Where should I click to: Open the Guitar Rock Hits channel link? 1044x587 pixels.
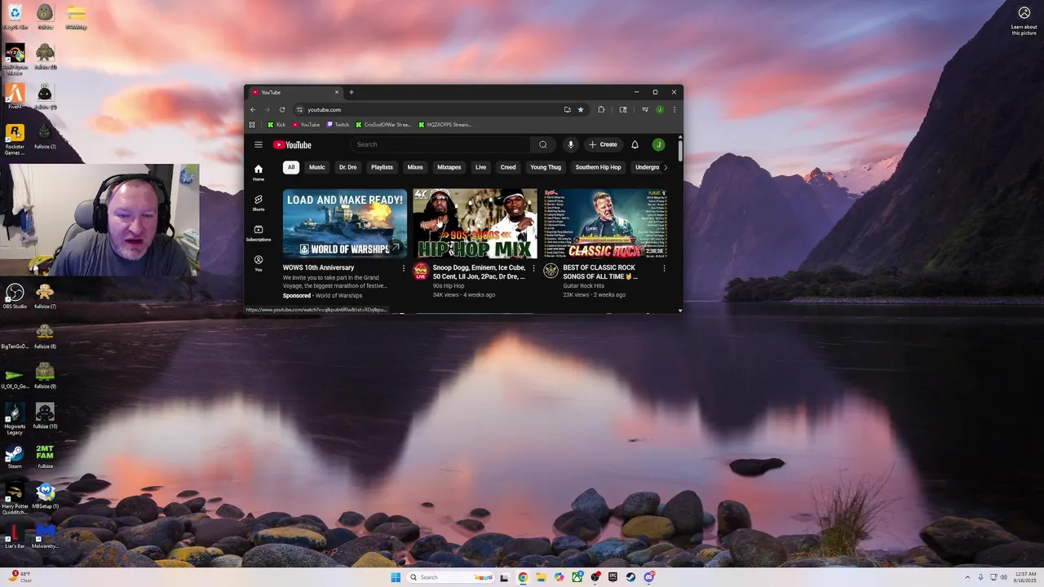click(584, 286)
